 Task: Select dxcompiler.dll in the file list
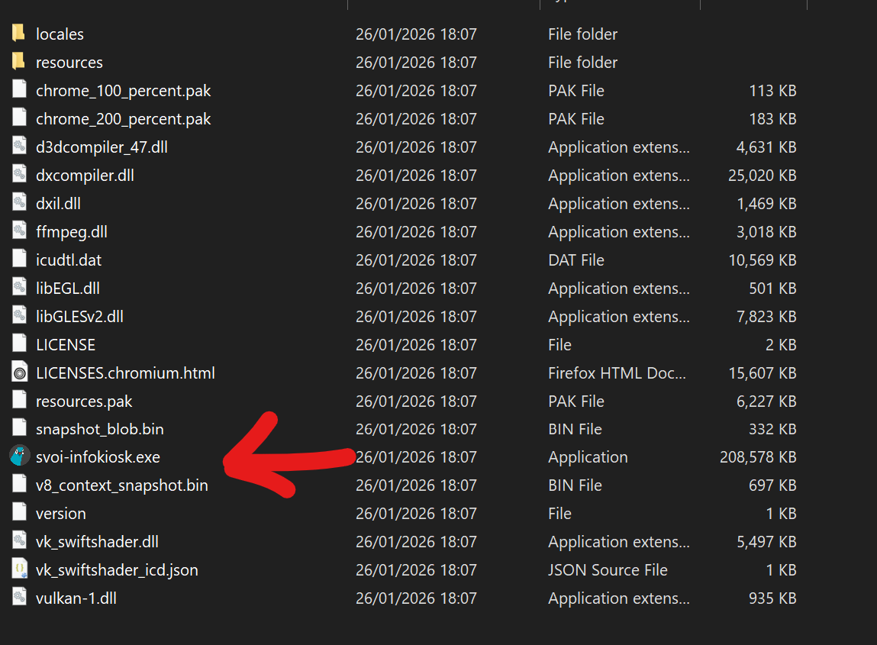tap(85, 176)
